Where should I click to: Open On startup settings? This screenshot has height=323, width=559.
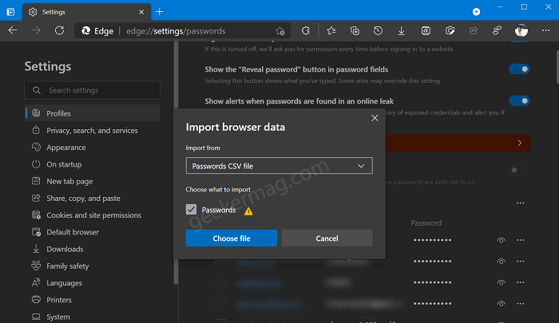[93, 164]
